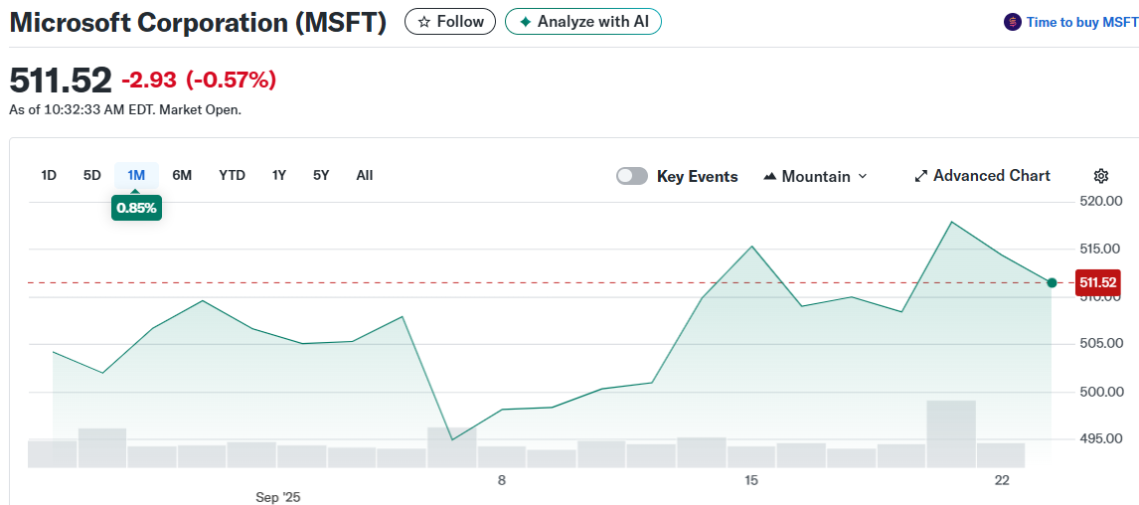Switch chart to 6M range
The height and width of the screenshot is (505, 1139).
point(182,175)
